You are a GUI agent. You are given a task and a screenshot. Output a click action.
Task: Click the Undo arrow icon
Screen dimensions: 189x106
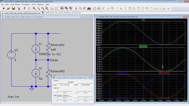click(x=147, y=9)
